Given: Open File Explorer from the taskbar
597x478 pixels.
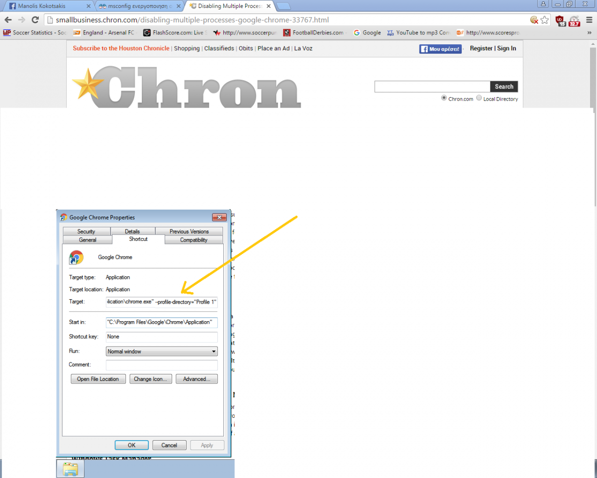Looking at the screenshot, I should (70, 469).
